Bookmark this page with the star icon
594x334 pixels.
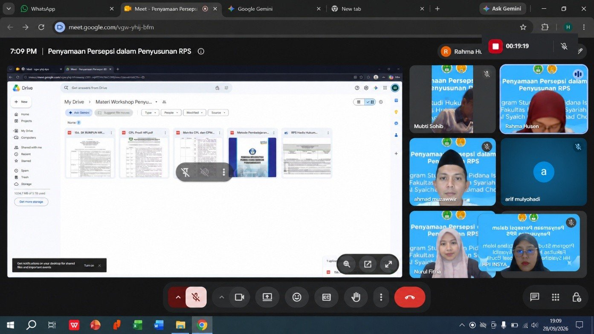coord(523,27)
